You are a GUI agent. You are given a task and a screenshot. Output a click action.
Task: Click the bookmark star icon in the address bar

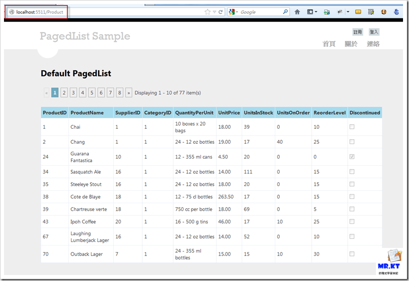[207, 12]
